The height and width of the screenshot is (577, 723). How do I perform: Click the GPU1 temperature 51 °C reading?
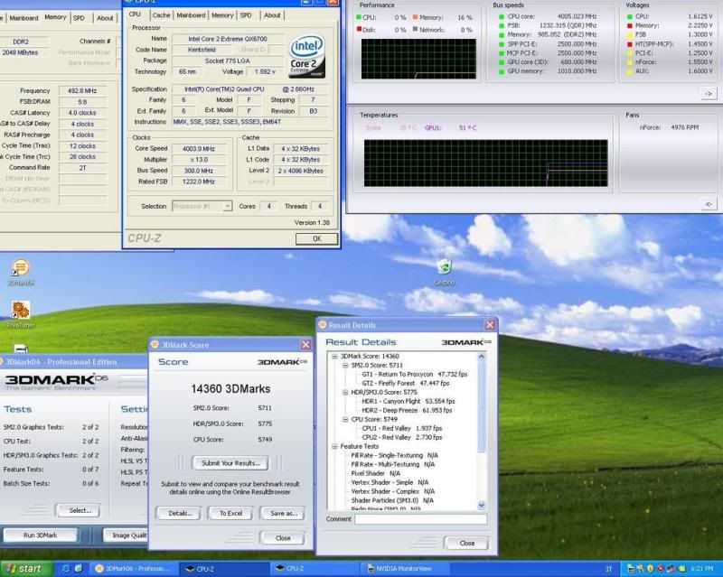click(x=467, y=128)
